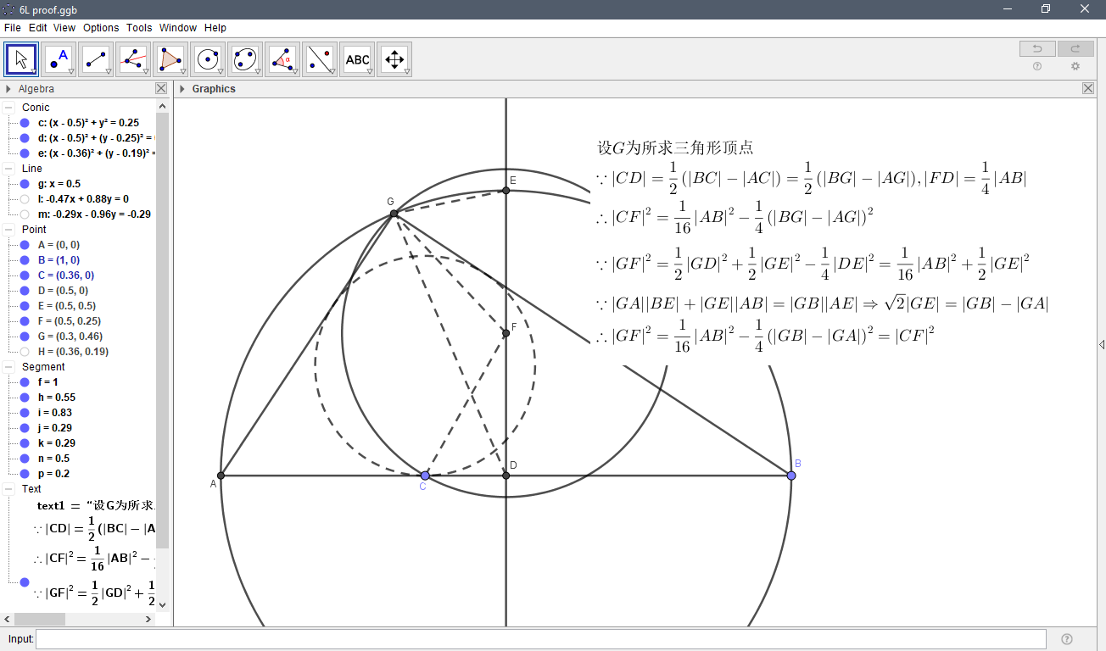Toggle visibility of point A
This screenshot has width=1106, height=651.
tap(25, 245)
